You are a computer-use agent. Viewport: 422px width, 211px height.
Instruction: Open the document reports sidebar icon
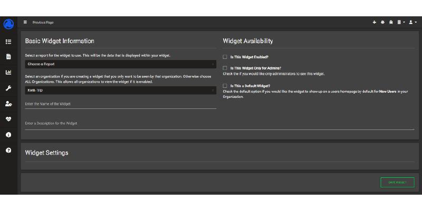[8, 57]
